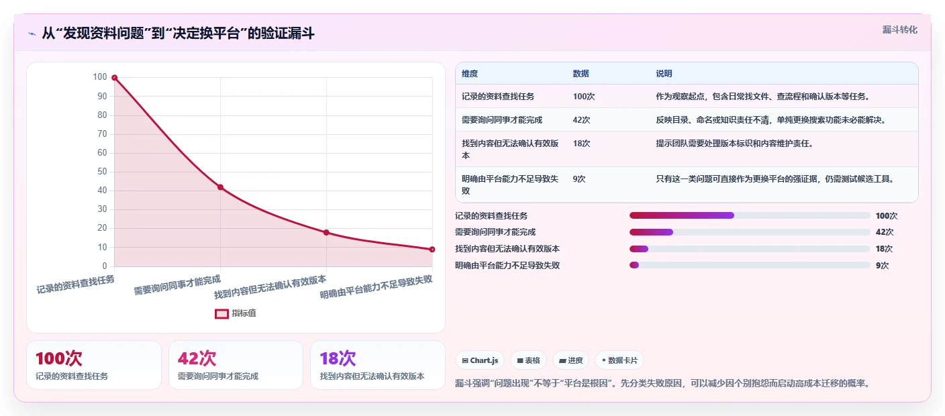Click the chart data point at value 42

[x=220, y=187]
